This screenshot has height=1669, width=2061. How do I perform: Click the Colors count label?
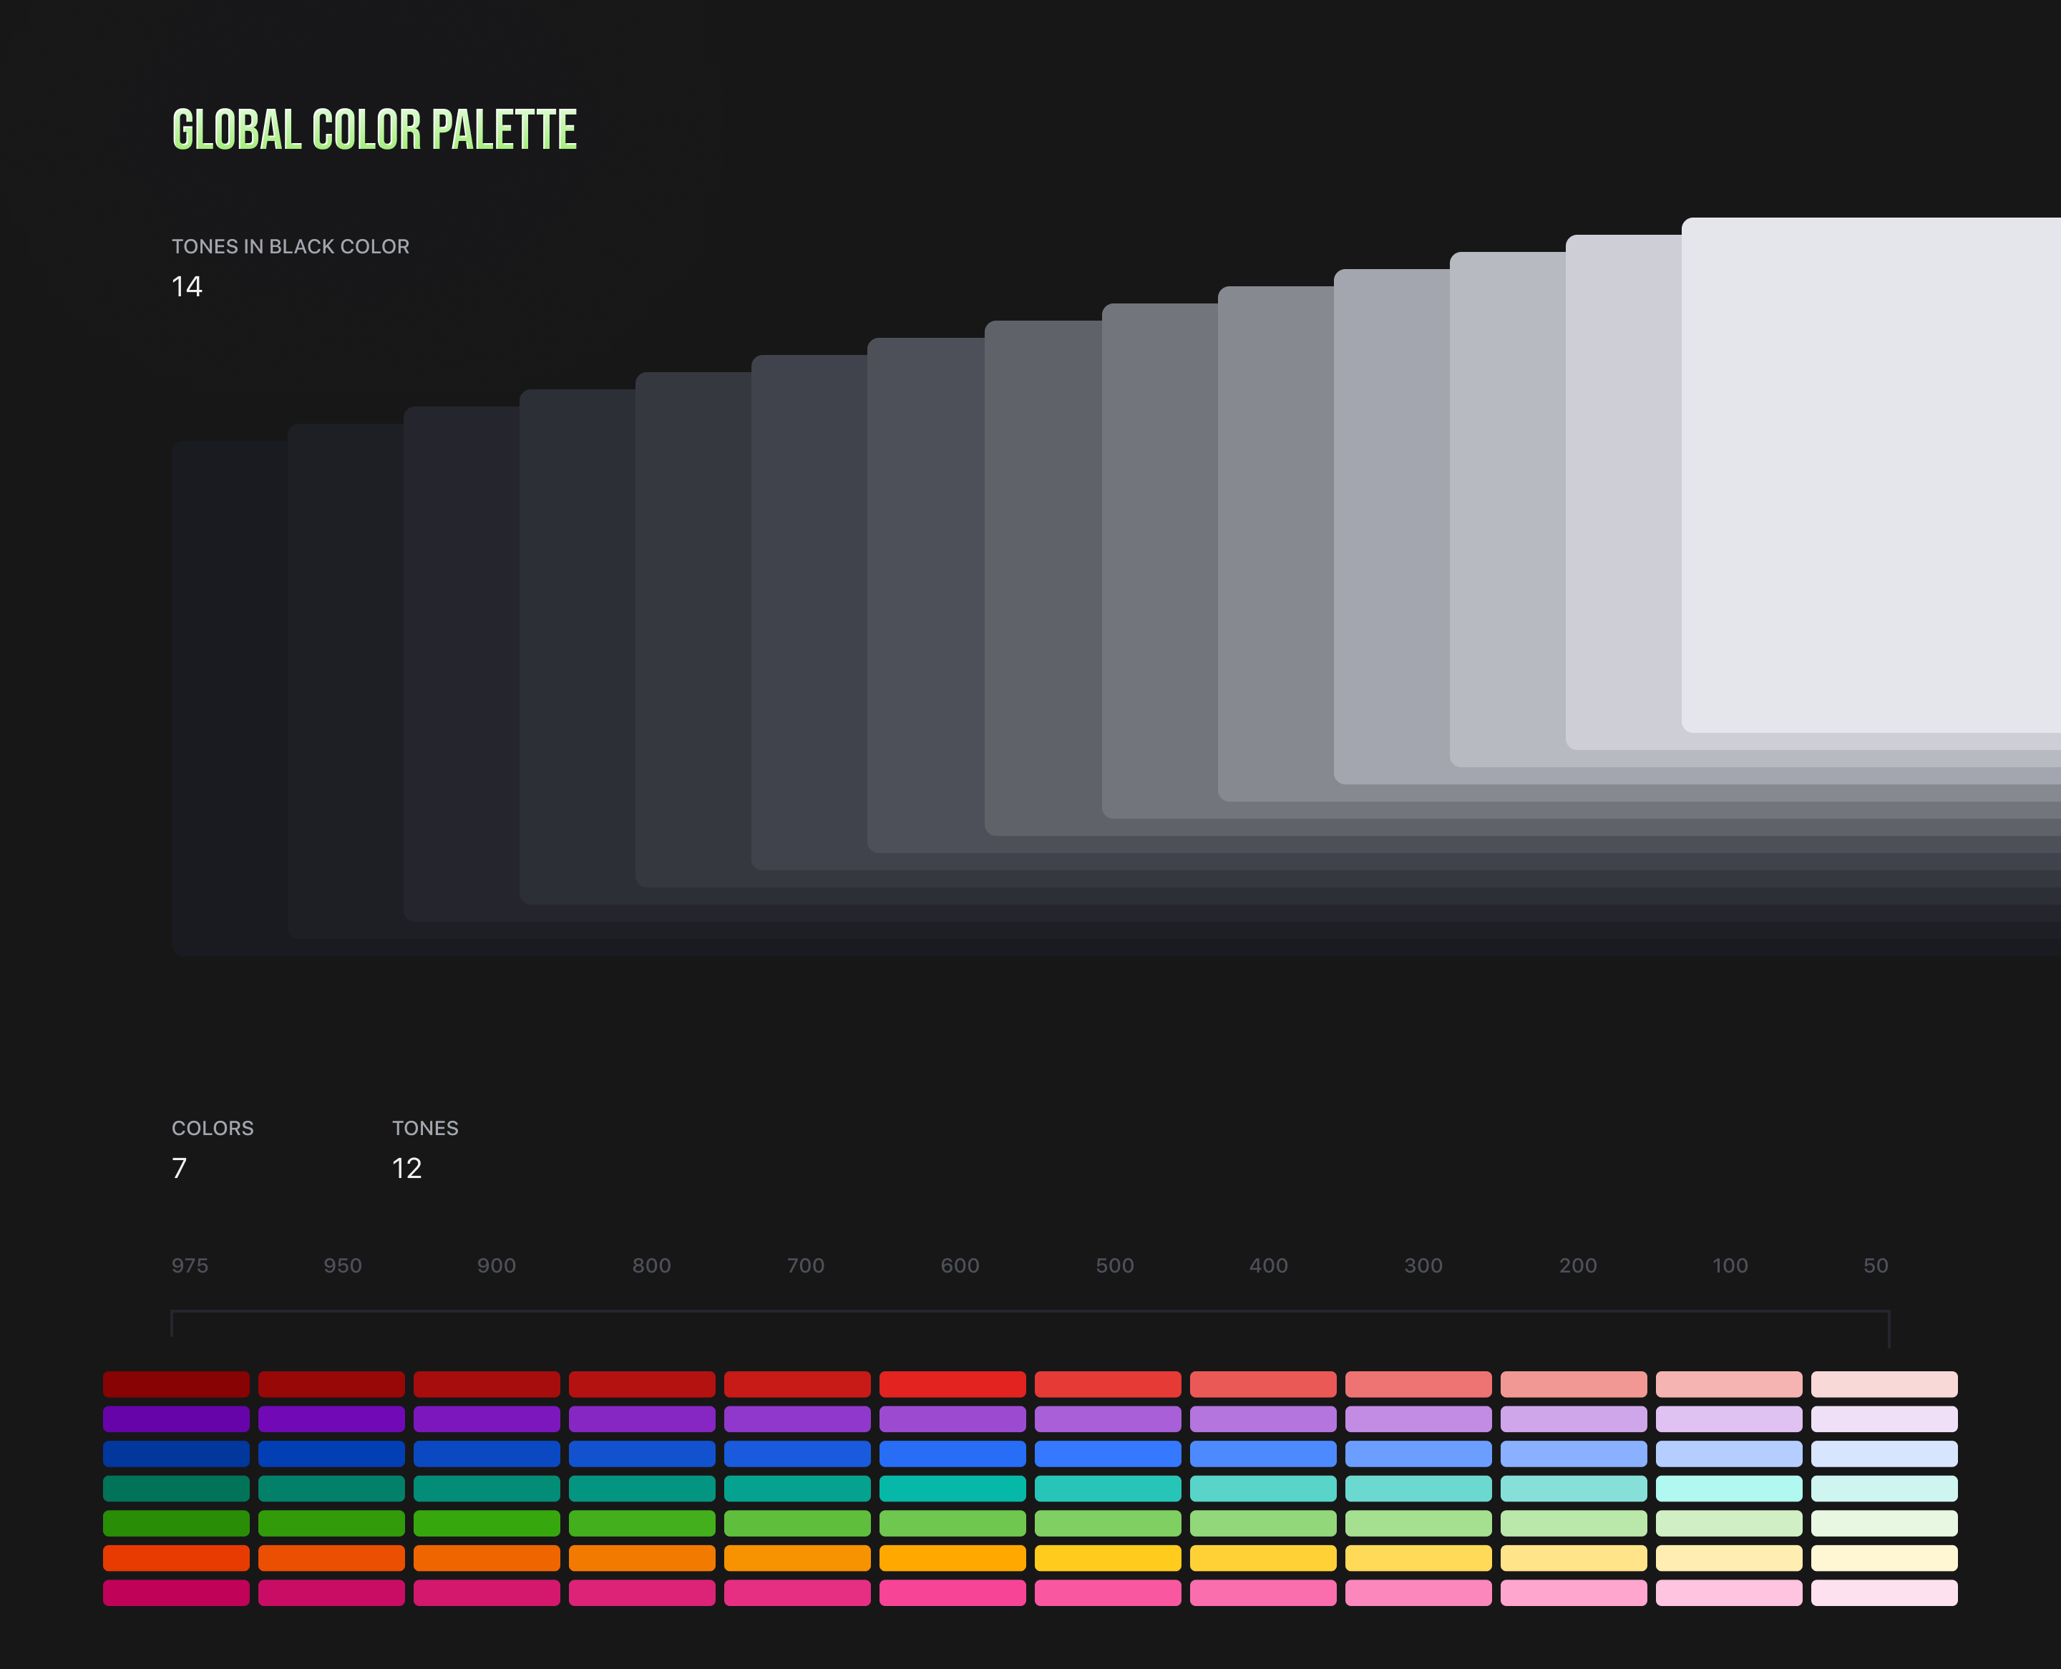pos(213,1128)
